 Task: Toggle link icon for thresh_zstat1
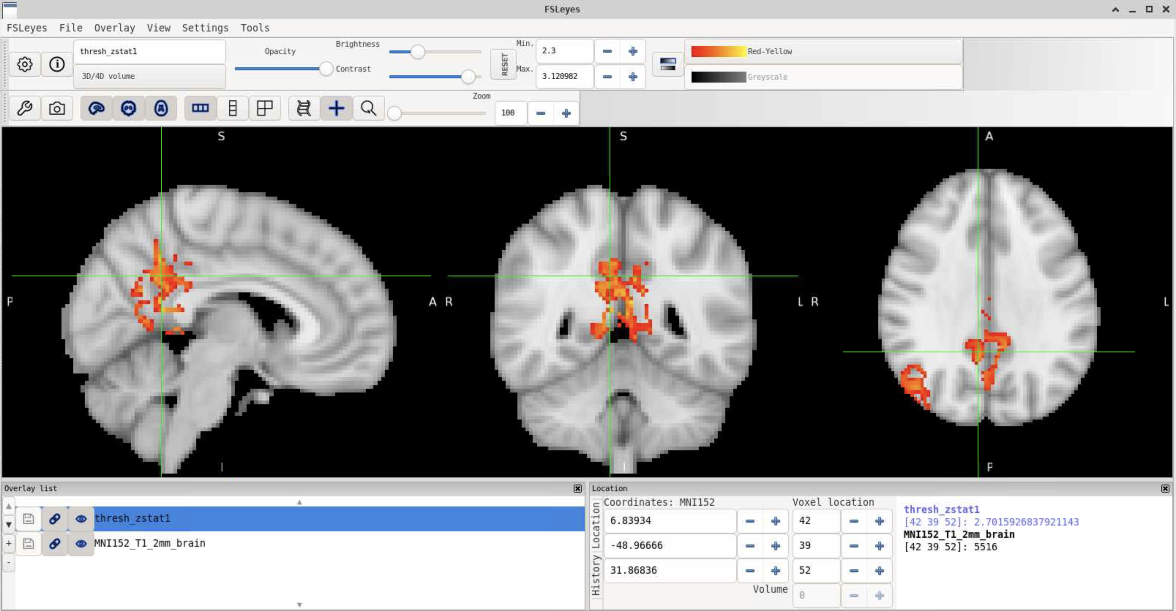(x=55, y=519)
